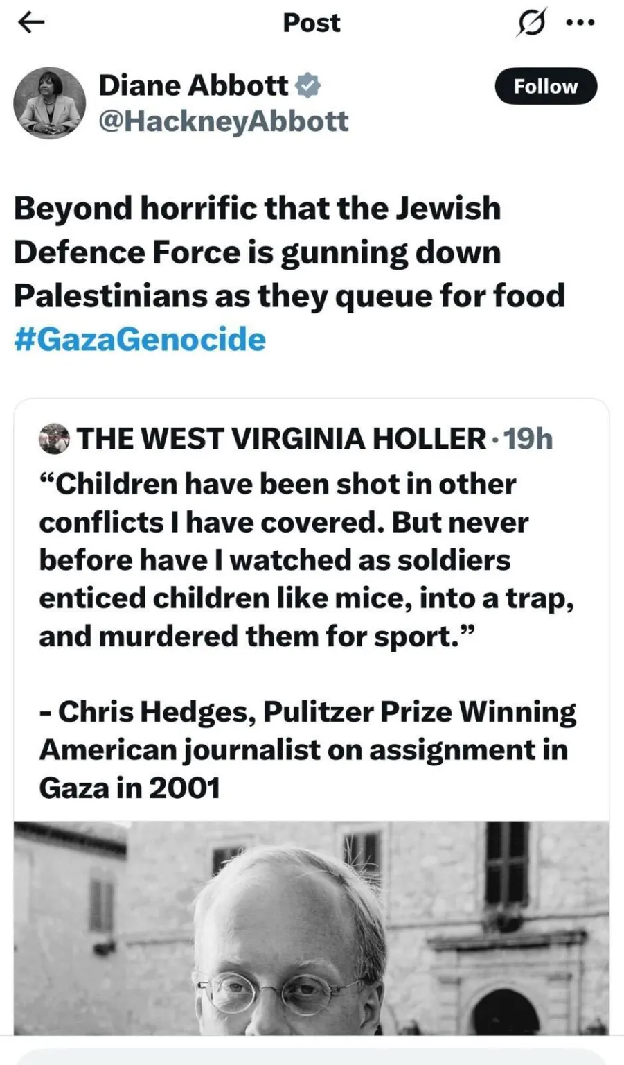Tap the back arrow in the header
Screen dimensions: 624x1065
31,23
